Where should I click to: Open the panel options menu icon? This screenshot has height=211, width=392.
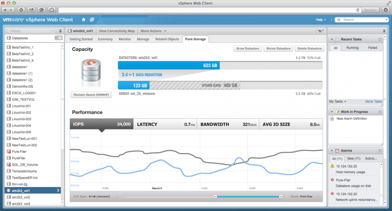click(x=320, y=31)
